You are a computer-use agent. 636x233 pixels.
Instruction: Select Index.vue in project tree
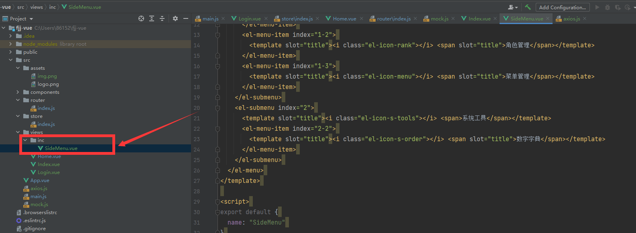click(45, 164)
